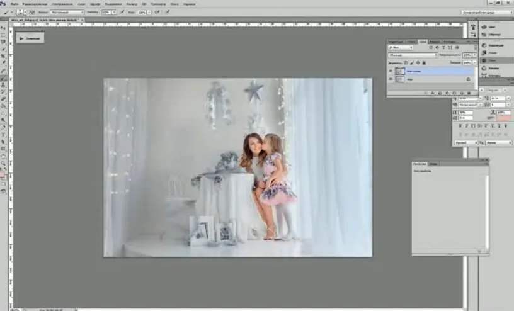Open the layer blend mode dropdown 'Обычные'

(x=413, y=55)
